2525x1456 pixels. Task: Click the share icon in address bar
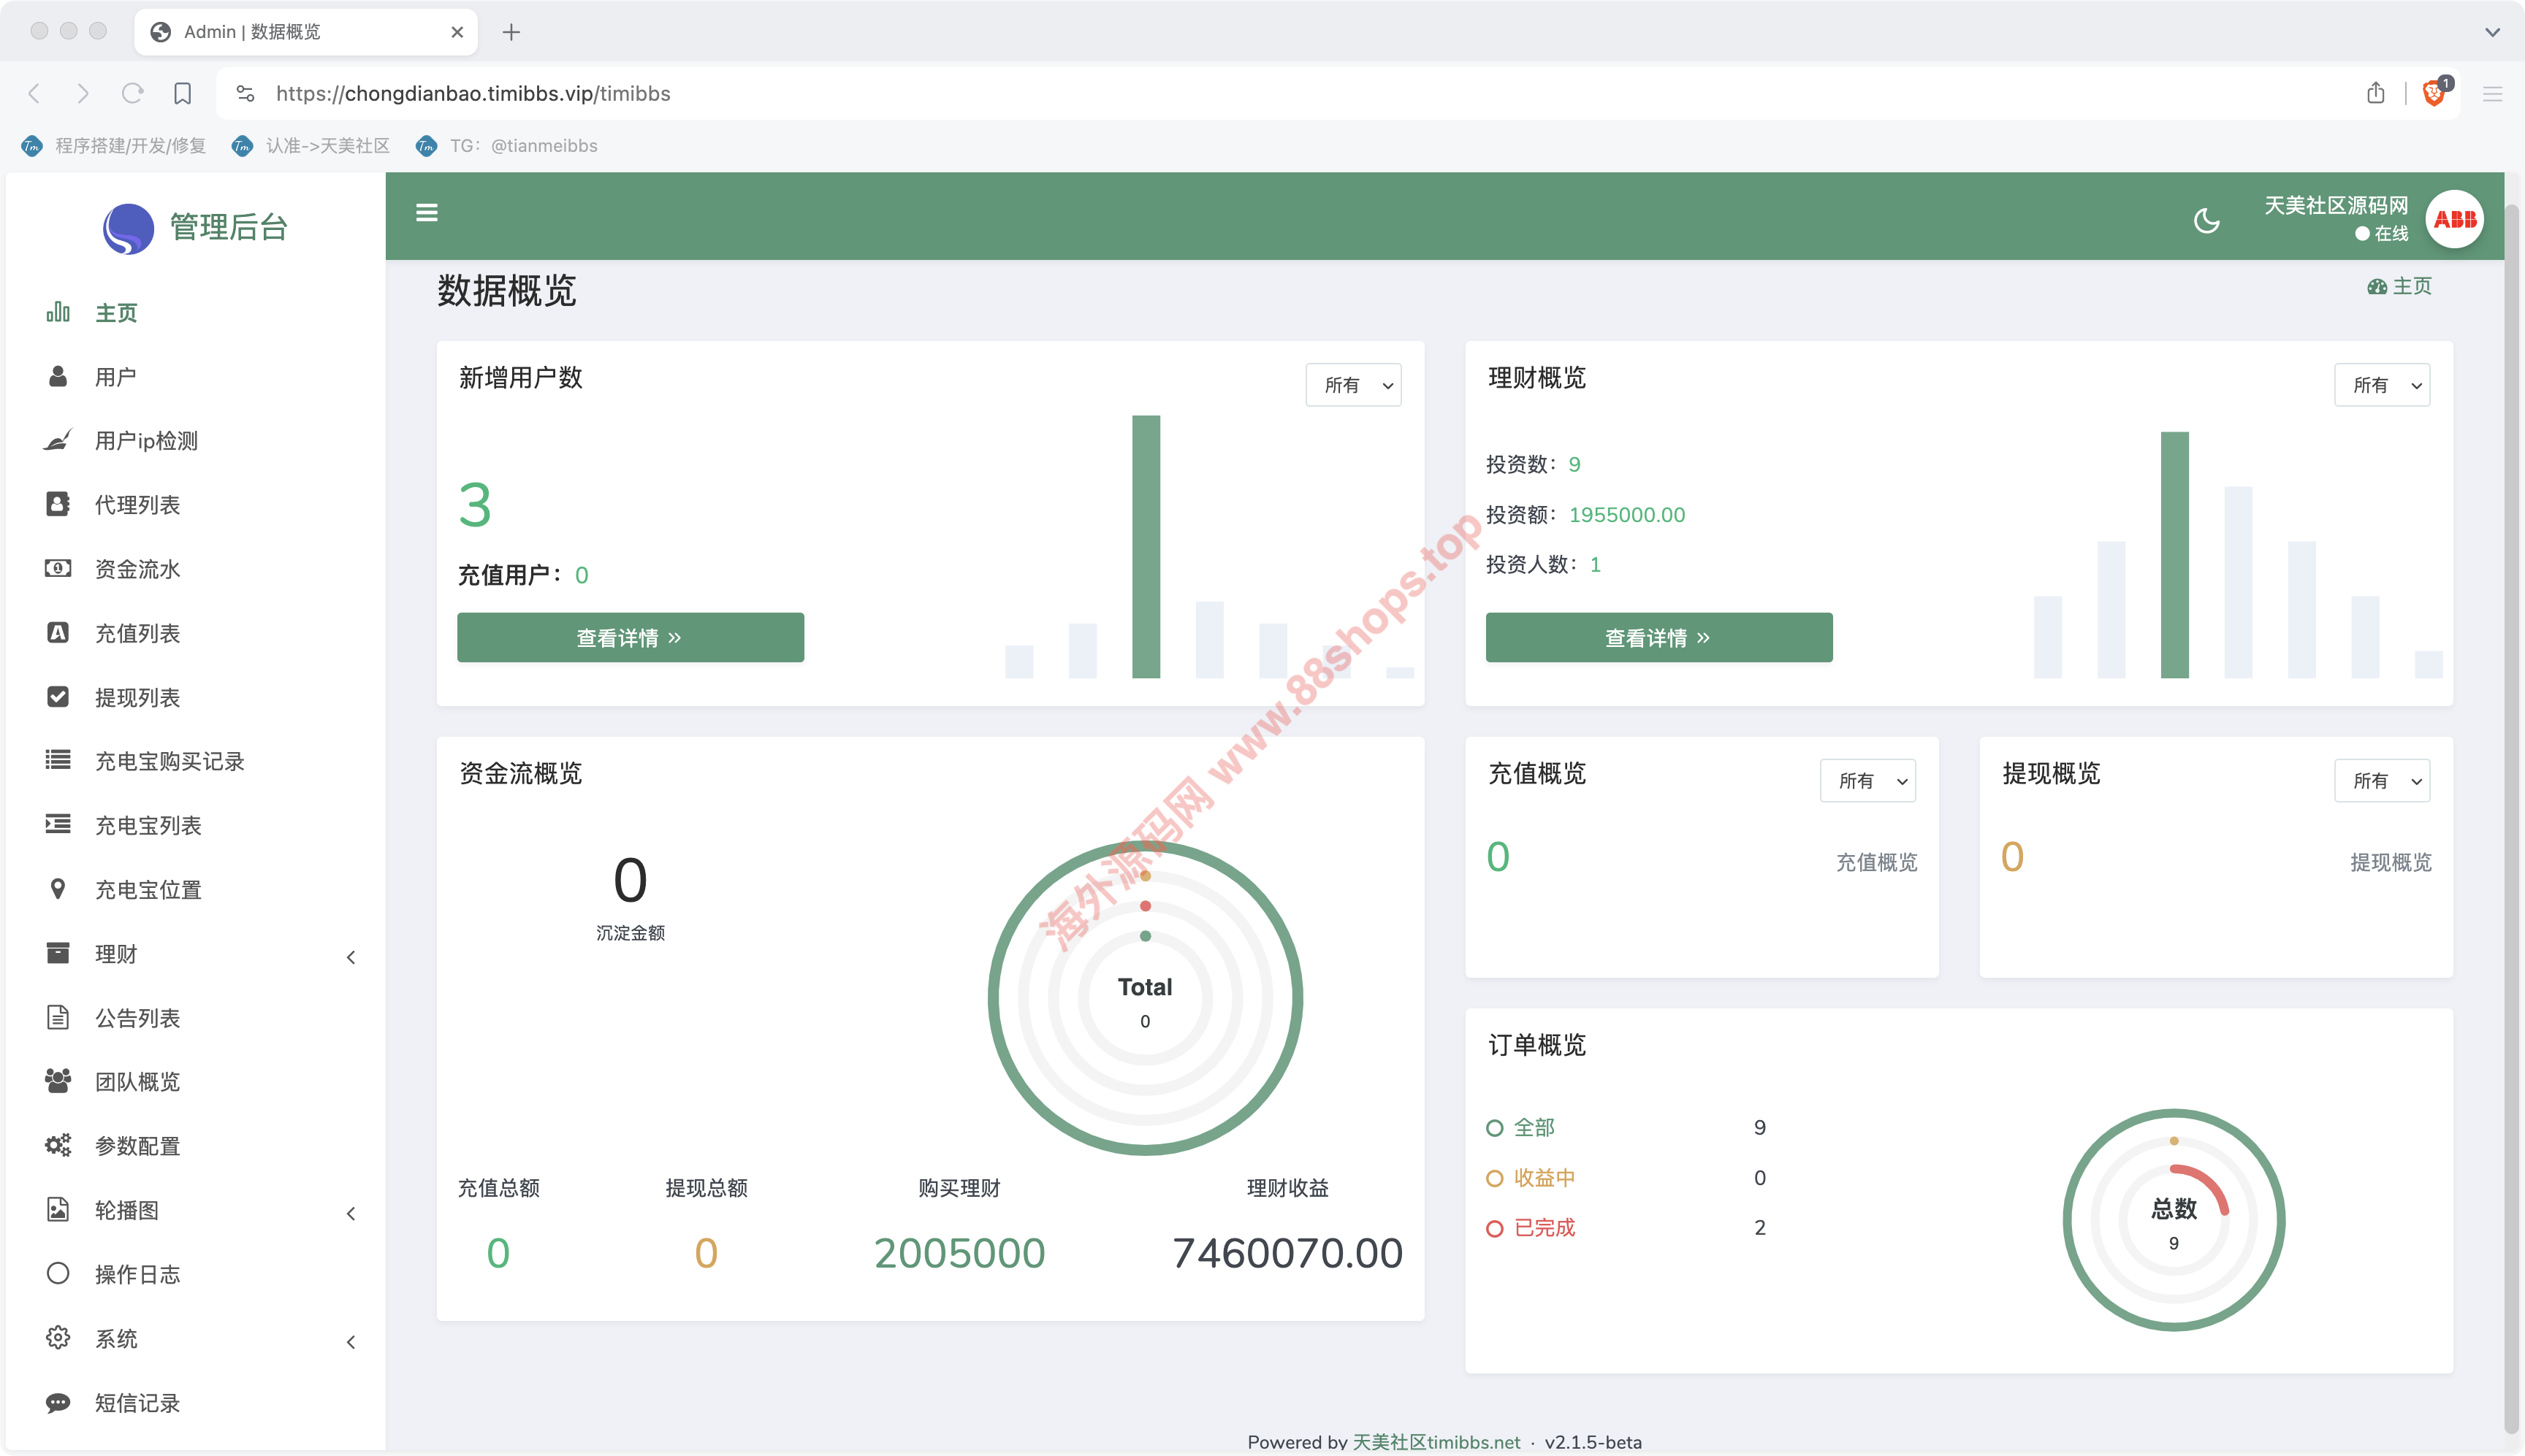[2376, 93]
